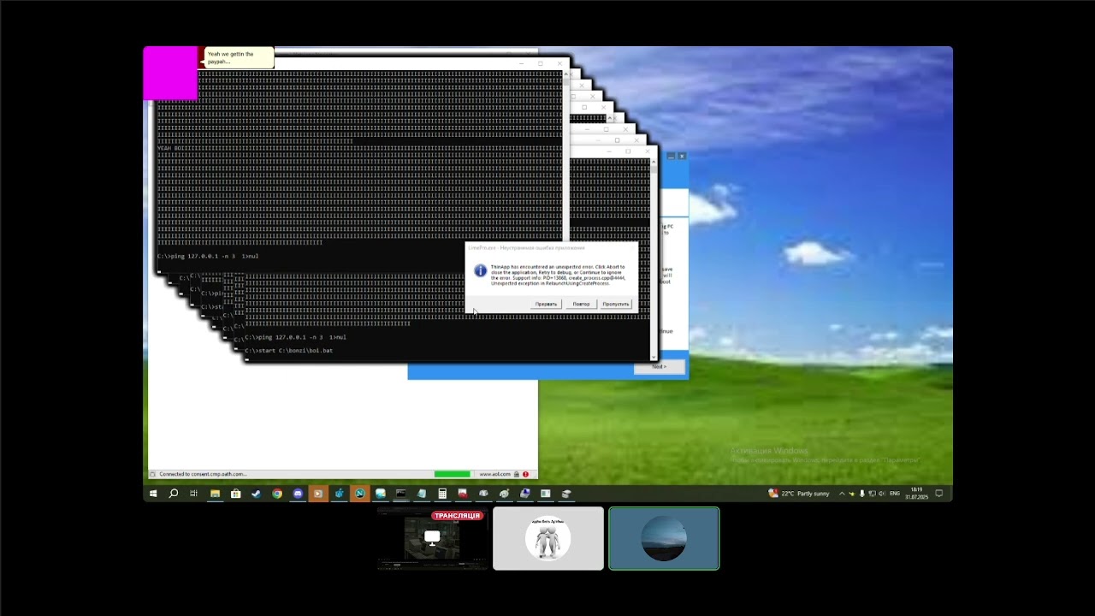Click the microphone icon in the system tray
This screenshot has width=1095, height=616.
click(862, 494)
